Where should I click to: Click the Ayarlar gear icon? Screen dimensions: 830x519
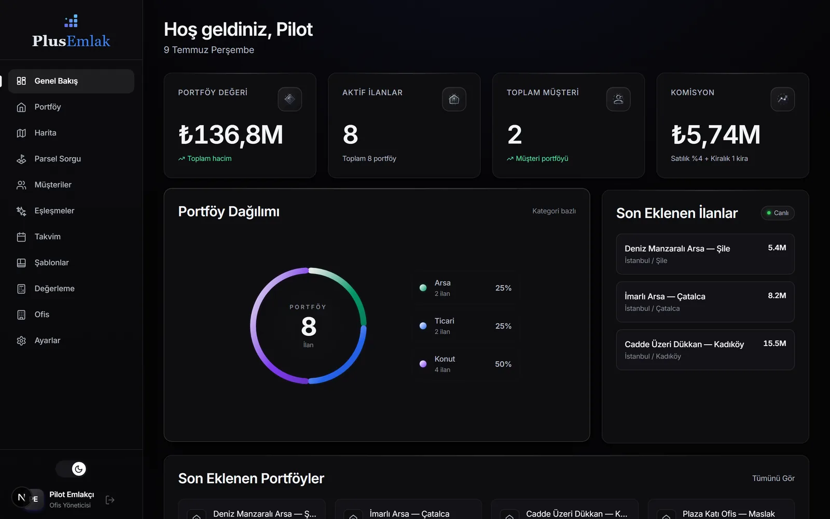[x=21, y=340]
